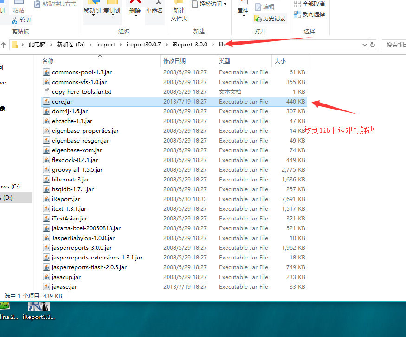Sort by the 大小 column header
The image size is (406, 337).
(280, 61)
